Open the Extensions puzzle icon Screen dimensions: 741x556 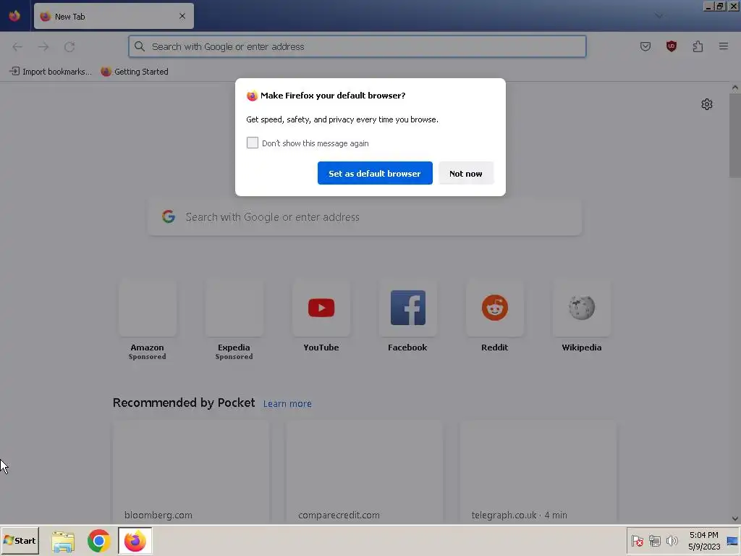coord(698,46)
